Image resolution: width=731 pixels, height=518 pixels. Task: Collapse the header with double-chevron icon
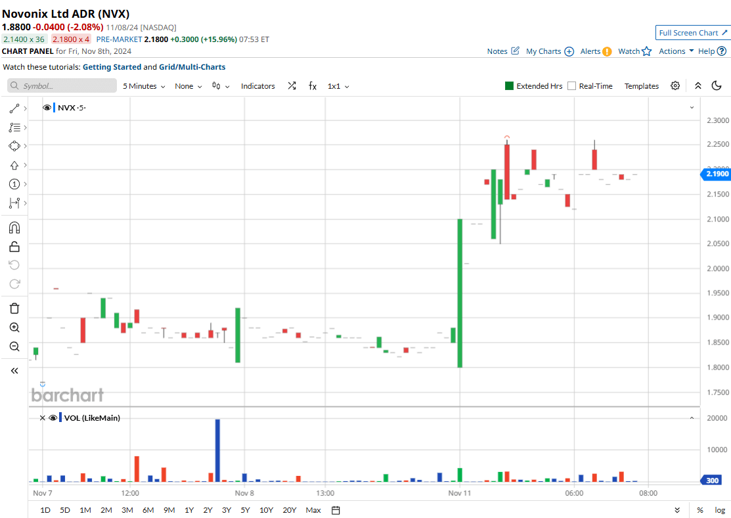coord(698,86)
